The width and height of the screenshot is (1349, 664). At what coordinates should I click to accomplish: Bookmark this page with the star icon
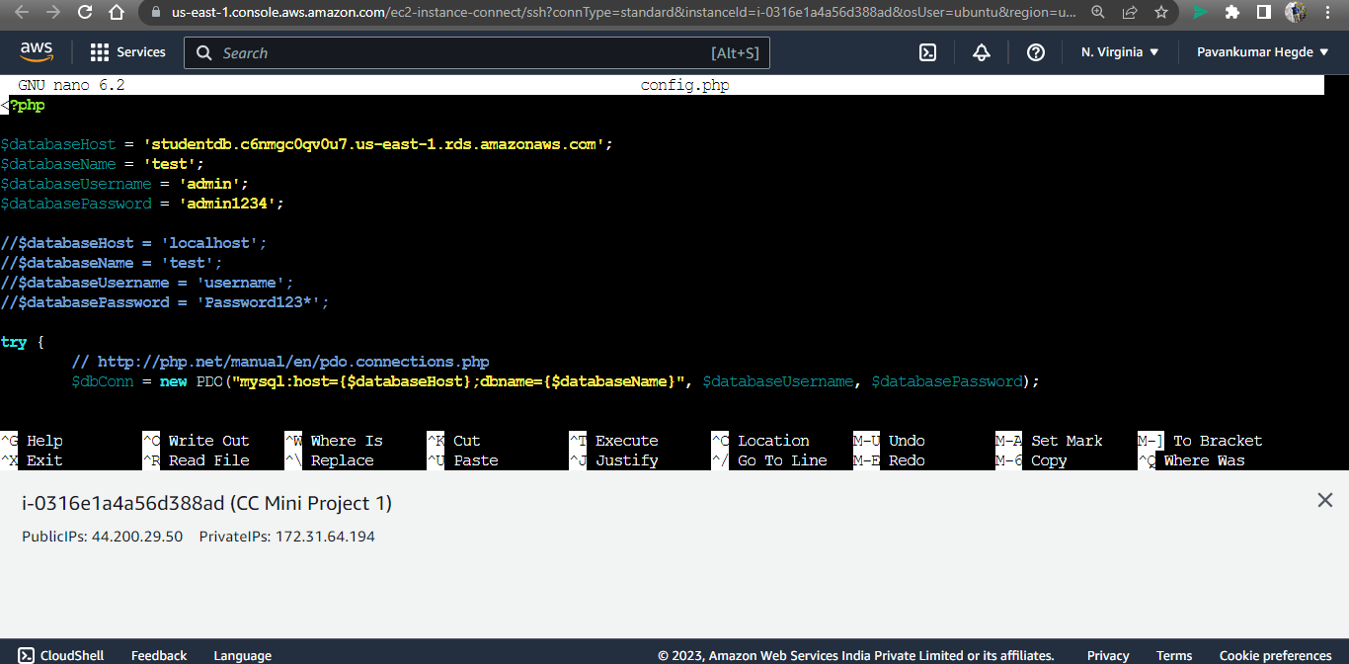(x=1161, y=13)
